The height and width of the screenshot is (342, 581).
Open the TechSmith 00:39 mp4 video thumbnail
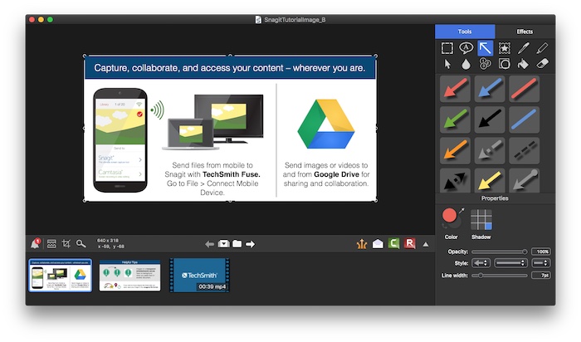point(200,276)
